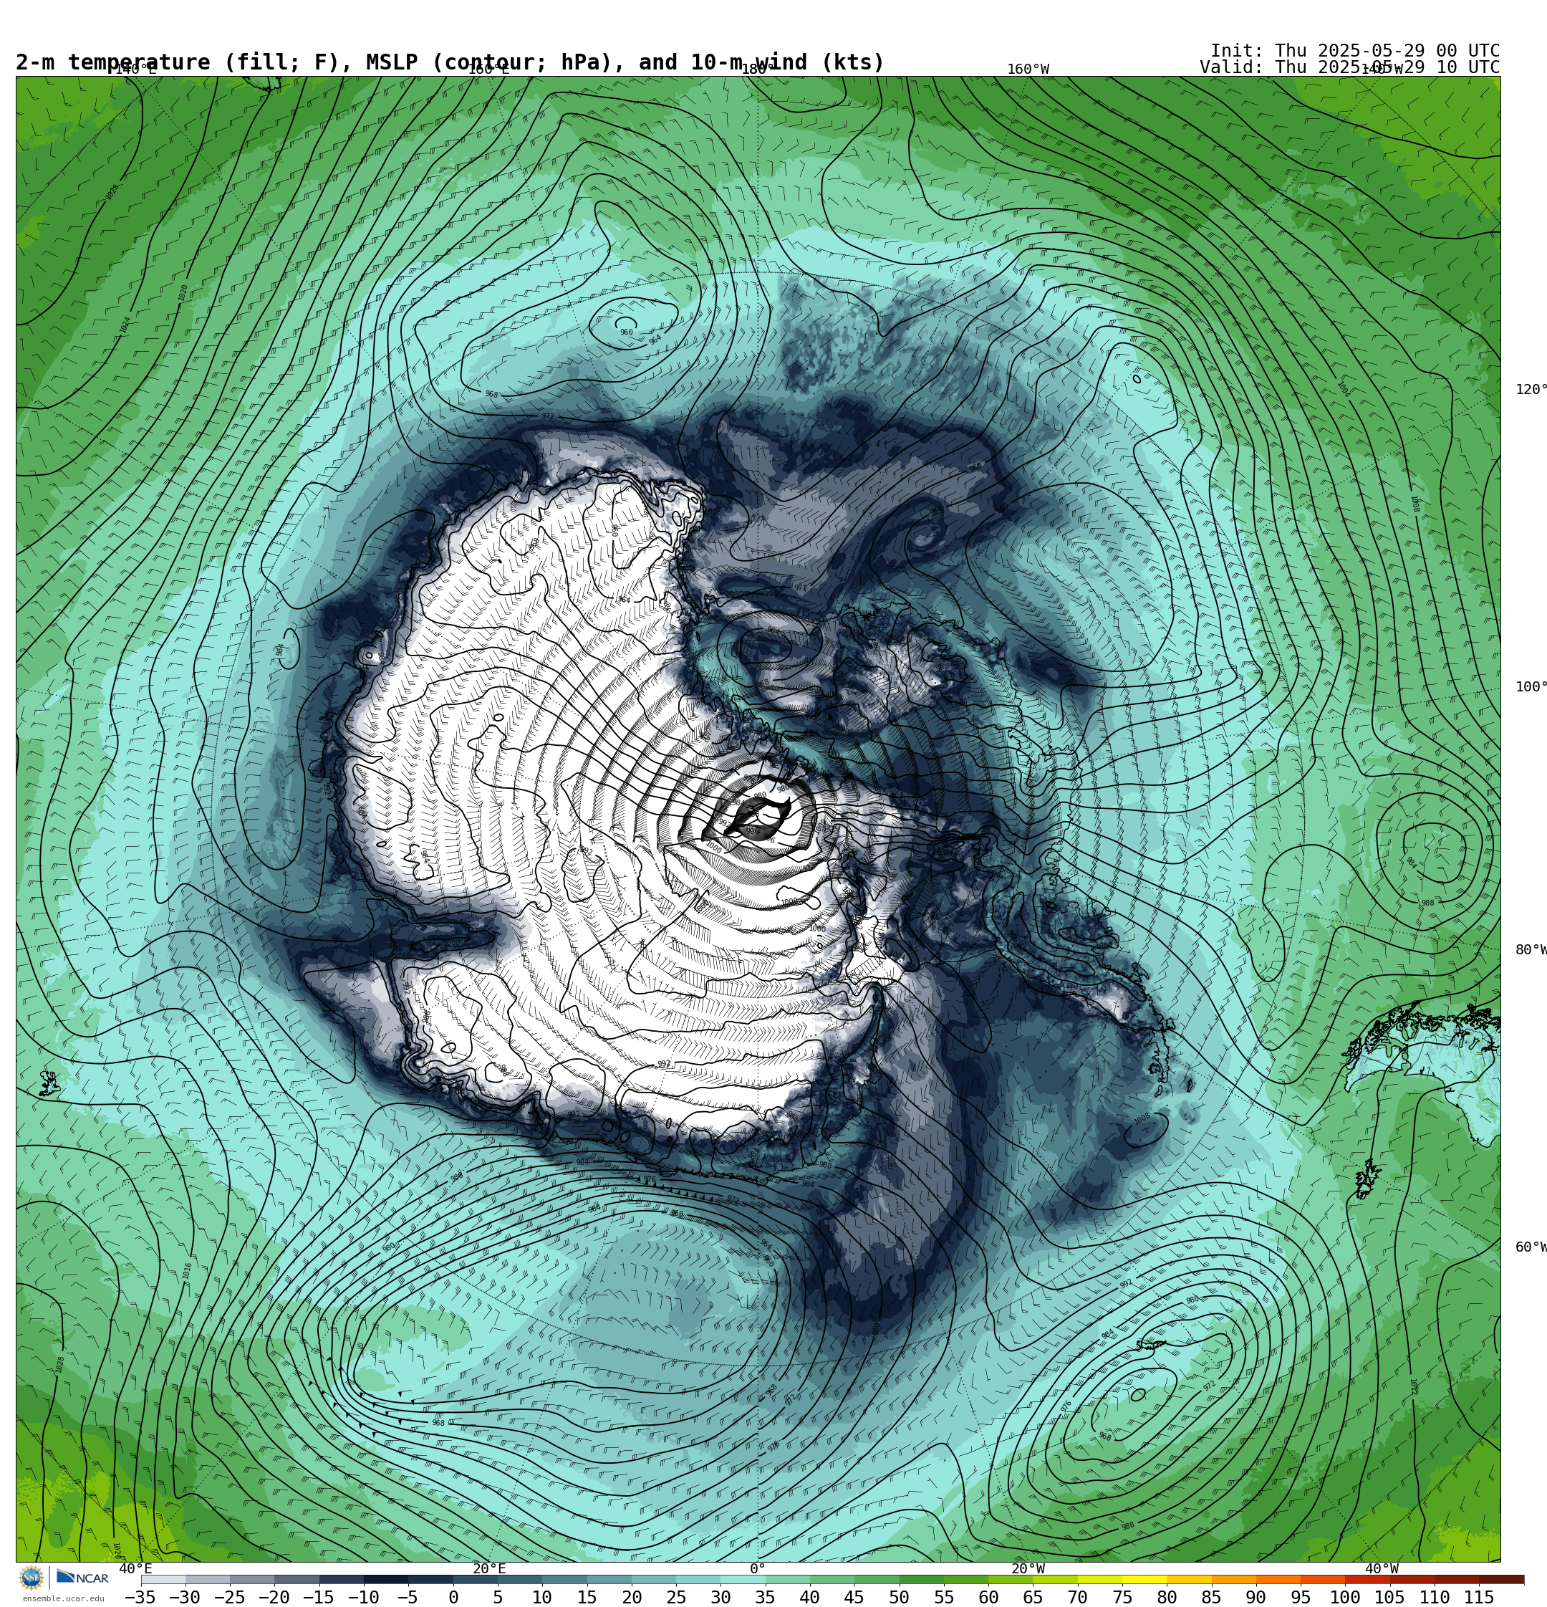1547x1607 pixels.
Task: Pick the 20 to 25 colorbar swatch
Action: 654,1579
